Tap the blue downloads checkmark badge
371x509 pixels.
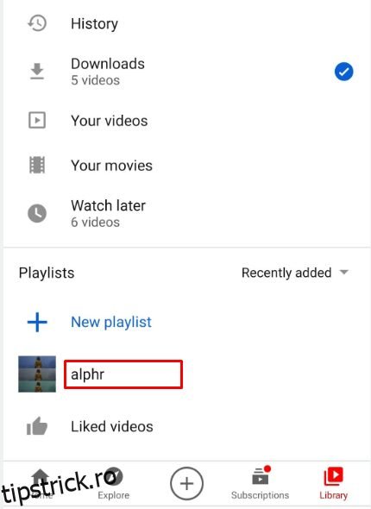(x=343, y=72)
